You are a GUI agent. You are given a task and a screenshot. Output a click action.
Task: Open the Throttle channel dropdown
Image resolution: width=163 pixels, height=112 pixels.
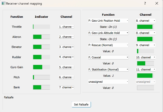[66, 27]
